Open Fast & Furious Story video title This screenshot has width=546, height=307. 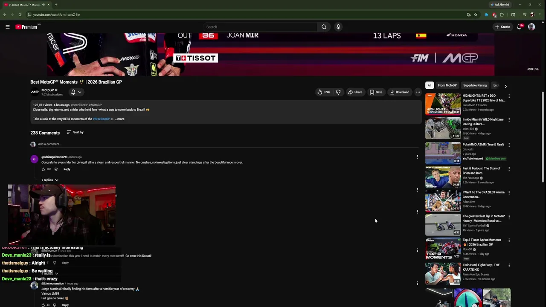pyautogui.click(x=482, y=171)
